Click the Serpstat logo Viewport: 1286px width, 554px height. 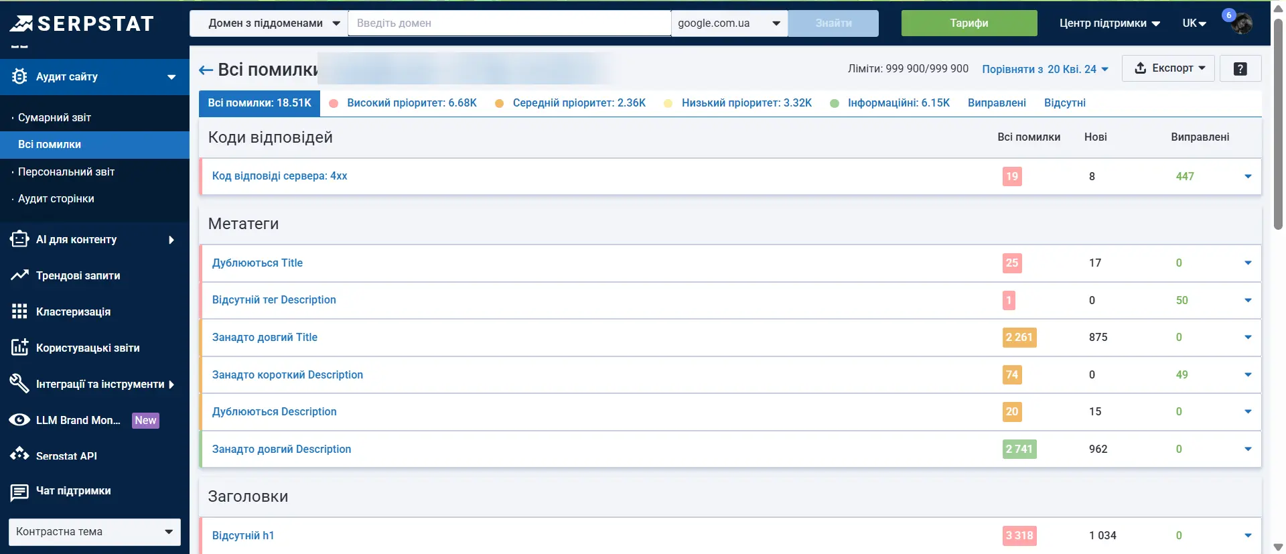click(82, 23)
